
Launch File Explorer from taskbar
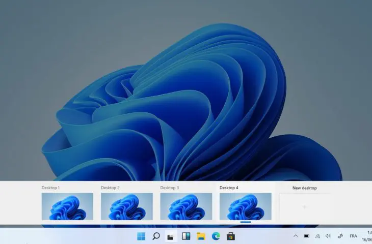tap(201, 236)
